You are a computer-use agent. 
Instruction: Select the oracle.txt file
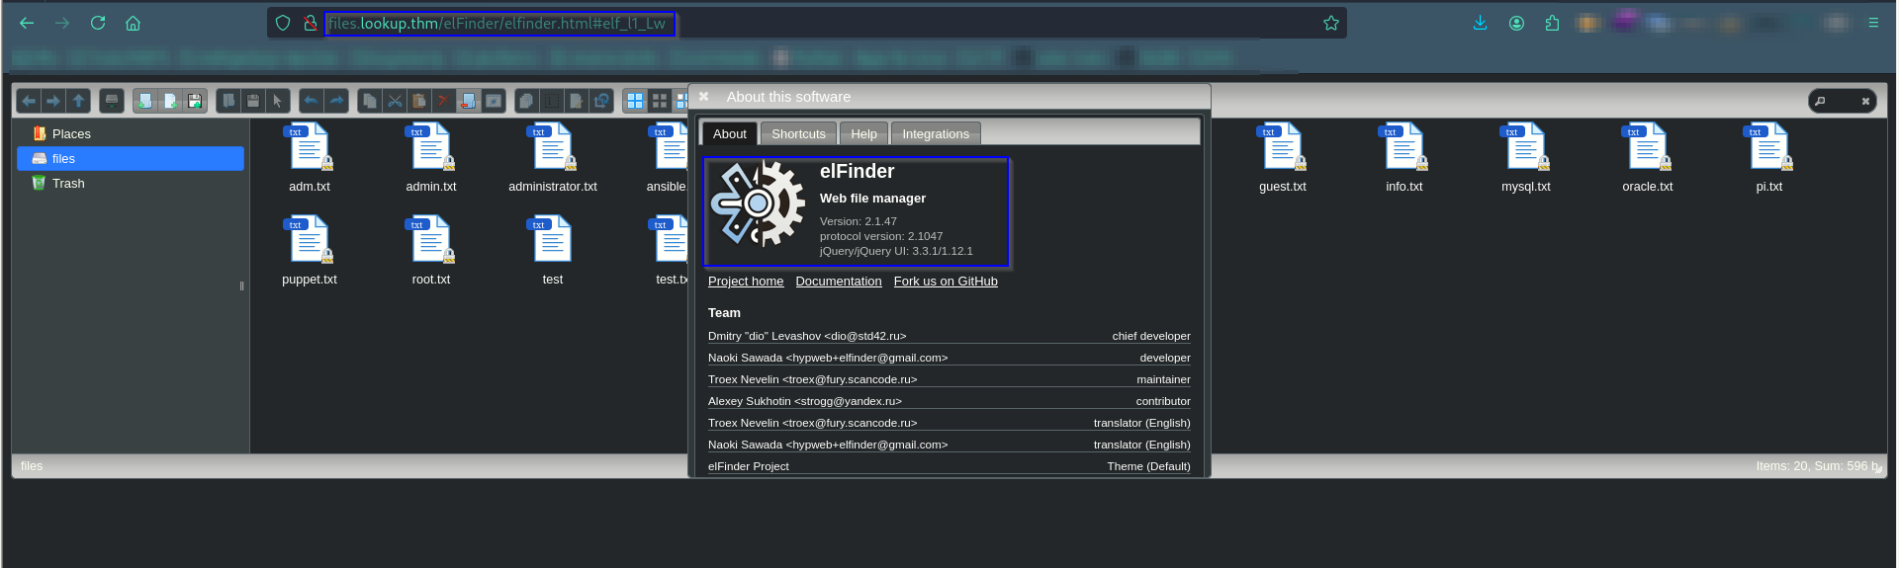click(1648, 158)
